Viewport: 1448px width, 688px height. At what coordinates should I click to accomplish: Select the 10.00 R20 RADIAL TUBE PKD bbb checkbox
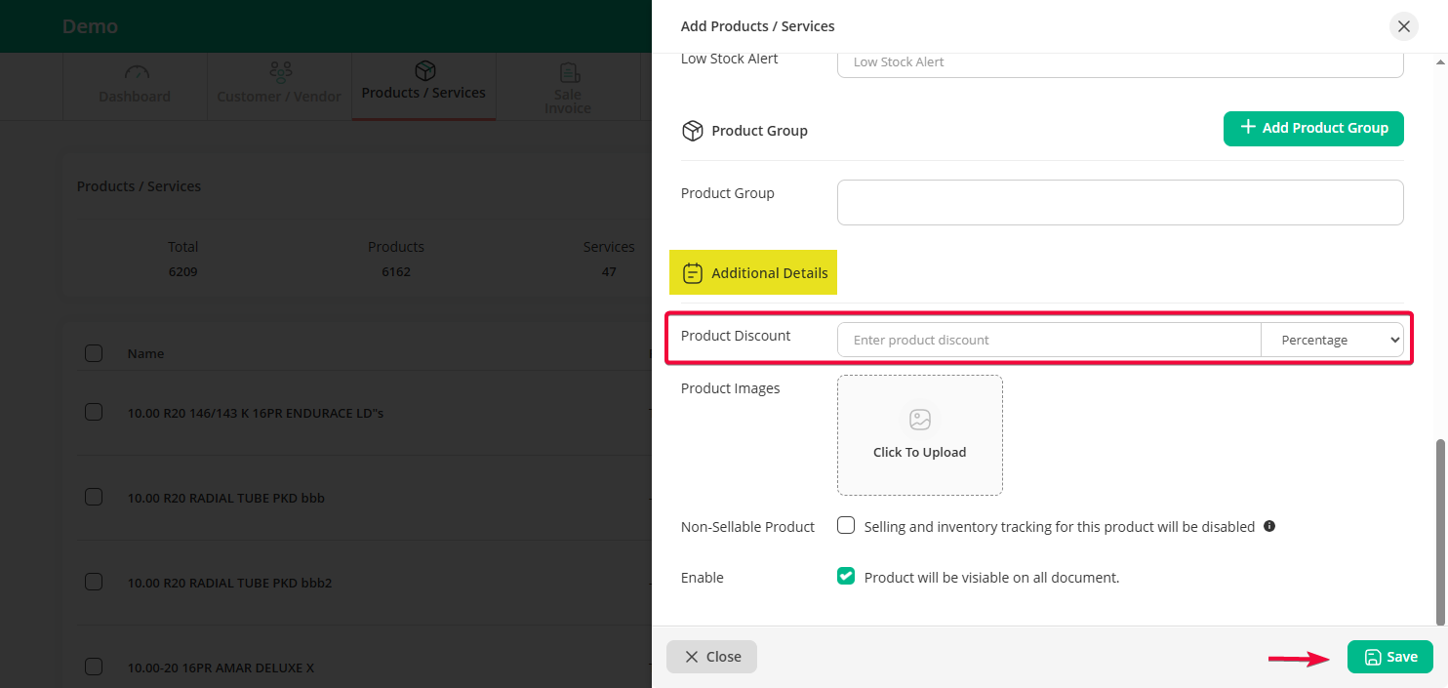pyautogui.click(x=94, y=498)
